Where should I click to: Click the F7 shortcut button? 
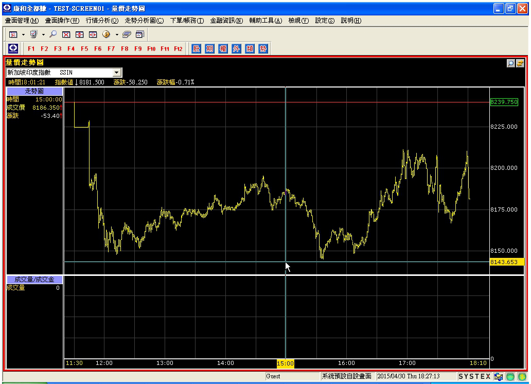point(111,49)
